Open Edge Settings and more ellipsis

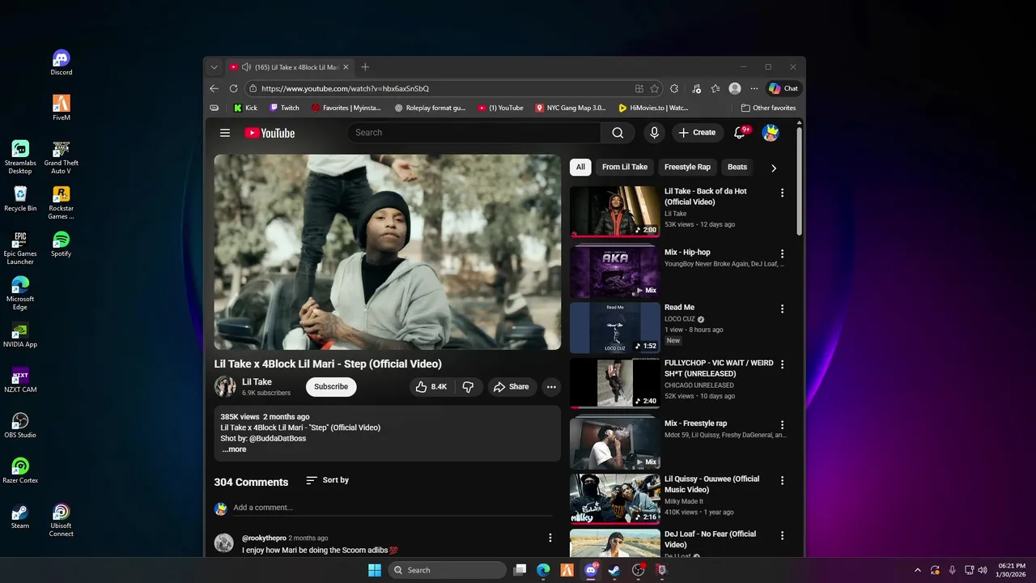(x=754, y=88)
